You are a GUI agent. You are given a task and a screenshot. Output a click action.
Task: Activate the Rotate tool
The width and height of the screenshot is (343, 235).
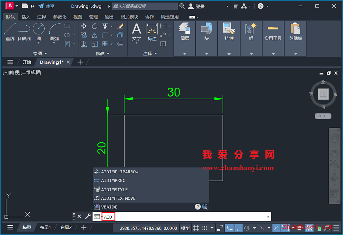tap(94, 26)
